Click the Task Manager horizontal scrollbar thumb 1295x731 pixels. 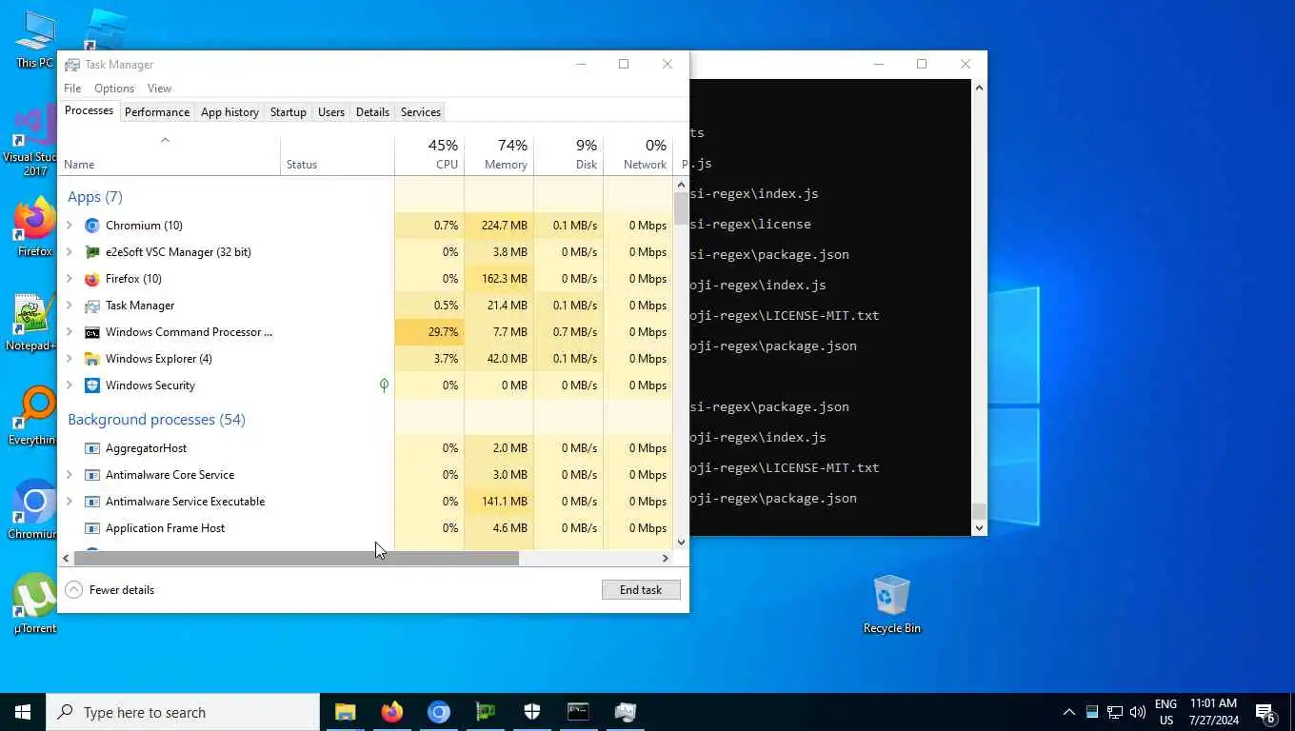click(x=296, y=559)
